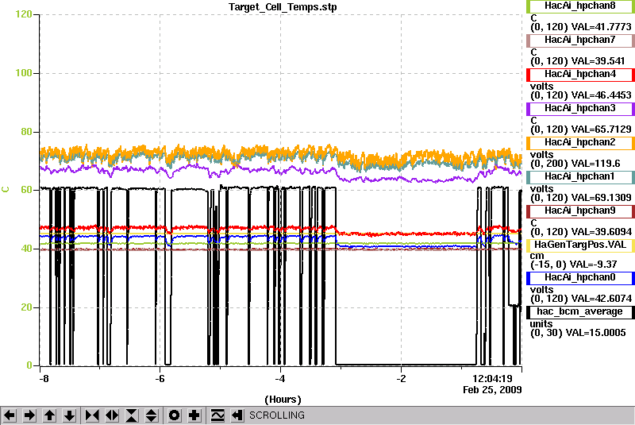Click the circle auto-scale icon

(x=174, y=415)
